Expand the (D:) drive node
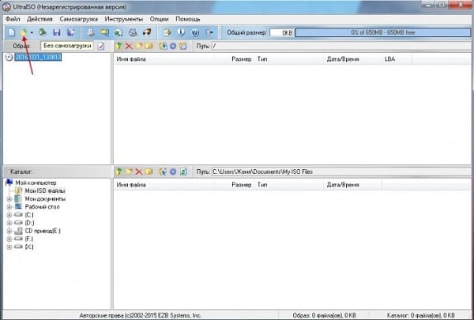This screenshot has width=474, height=320. tap(9, 223)
